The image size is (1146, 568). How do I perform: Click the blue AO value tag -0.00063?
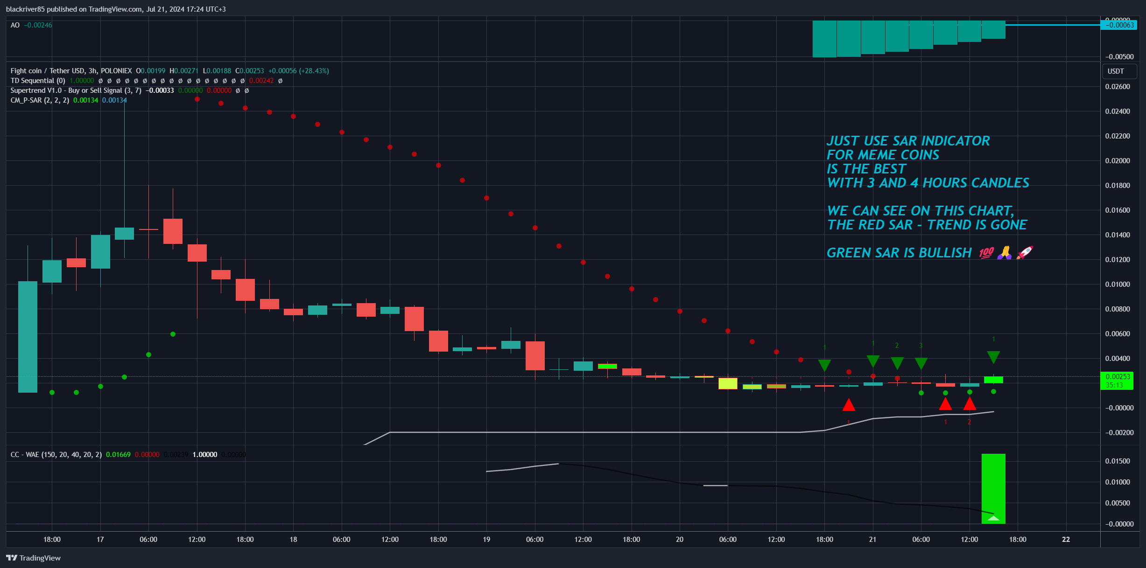[1119, 25]
